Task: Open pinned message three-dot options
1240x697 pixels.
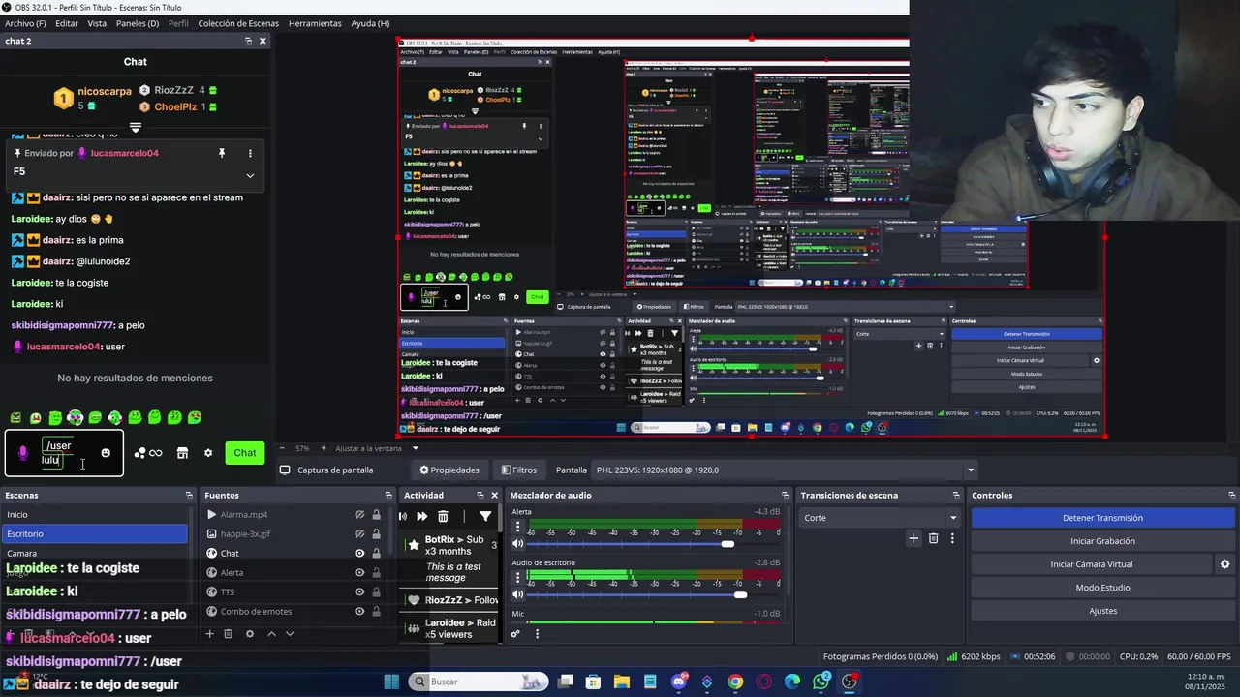Action: (250, 153)
